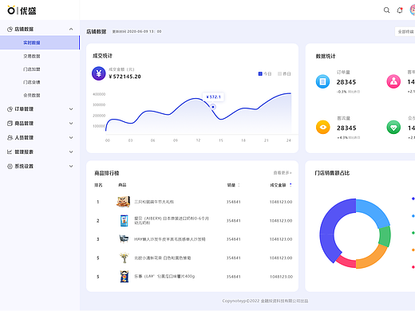Viewport: 415px width, 311px height.
Task: Click the red donut chart segment
Action: pyautogui.click(x=347, y=262)
